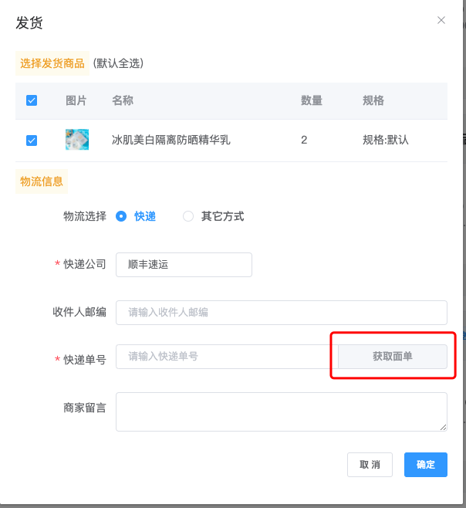Open the 快递公司 dropdown showing 顺丰速运

[184, 265]
